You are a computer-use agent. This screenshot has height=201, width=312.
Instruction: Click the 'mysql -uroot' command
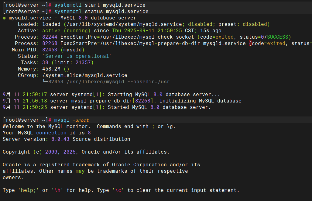pos(72,120)
